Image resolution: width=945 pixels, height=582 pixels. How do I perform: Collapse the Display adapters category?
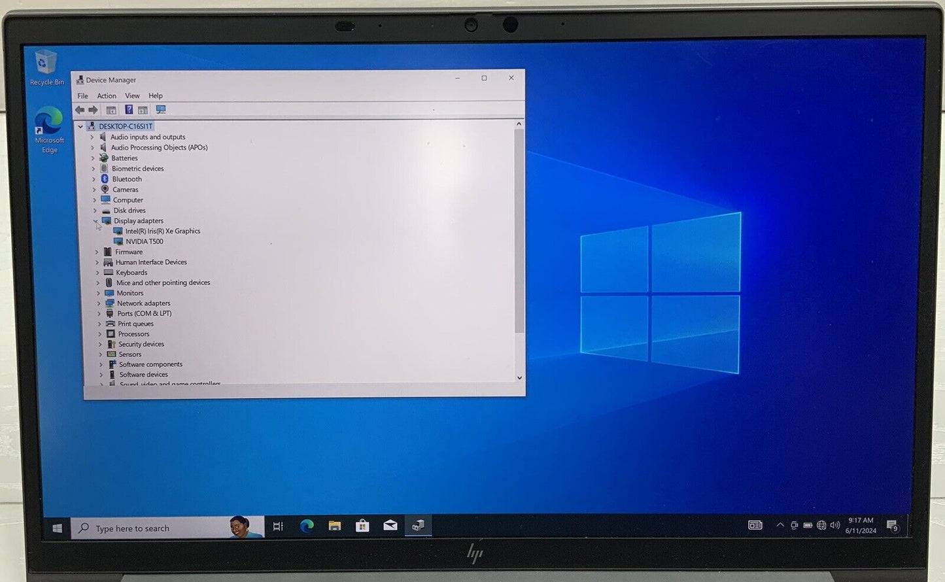pos(95,221)
